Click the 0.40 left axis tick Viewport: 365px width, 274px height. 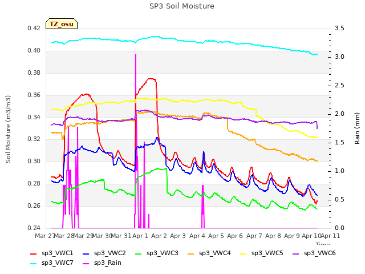[34, 51]
